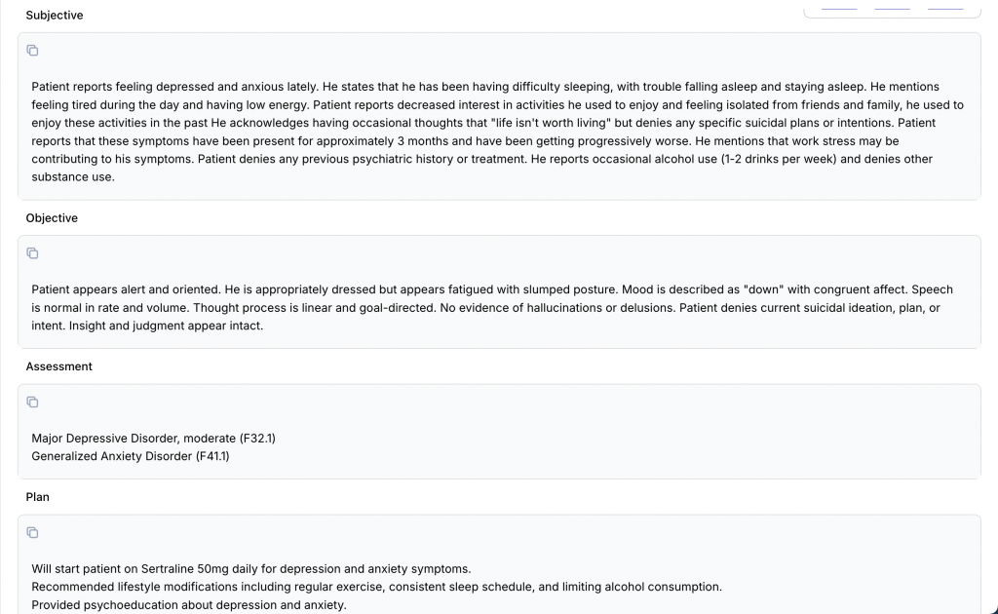Viewport: 998px width, 614px height.
Task: Click the Sertraline 50mg daily plan line
Action: 250,569
